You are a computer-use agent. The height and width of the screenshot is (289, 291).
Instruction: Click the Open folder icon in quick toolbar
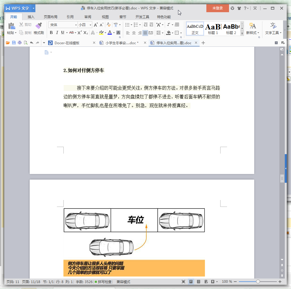[x=8, y=43]
